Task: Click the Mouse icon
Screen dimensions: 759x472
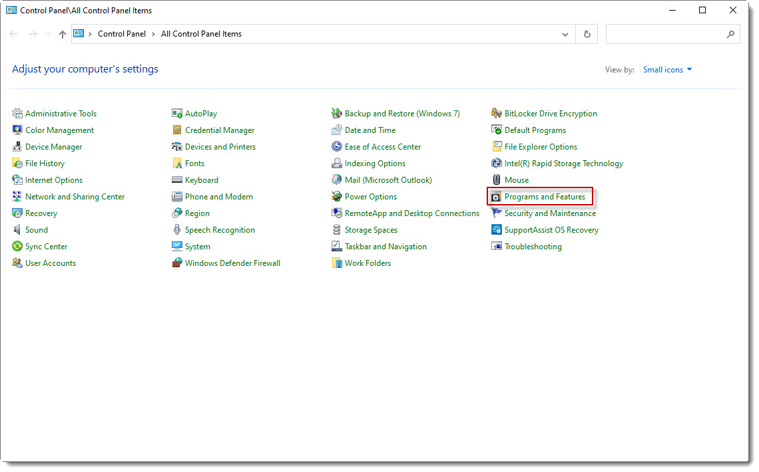Action: (x=497, y=180)
